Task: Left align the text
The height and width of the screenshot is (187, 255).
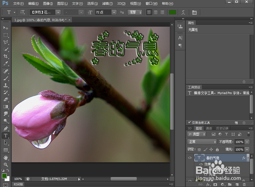Action: click(149, 12)
